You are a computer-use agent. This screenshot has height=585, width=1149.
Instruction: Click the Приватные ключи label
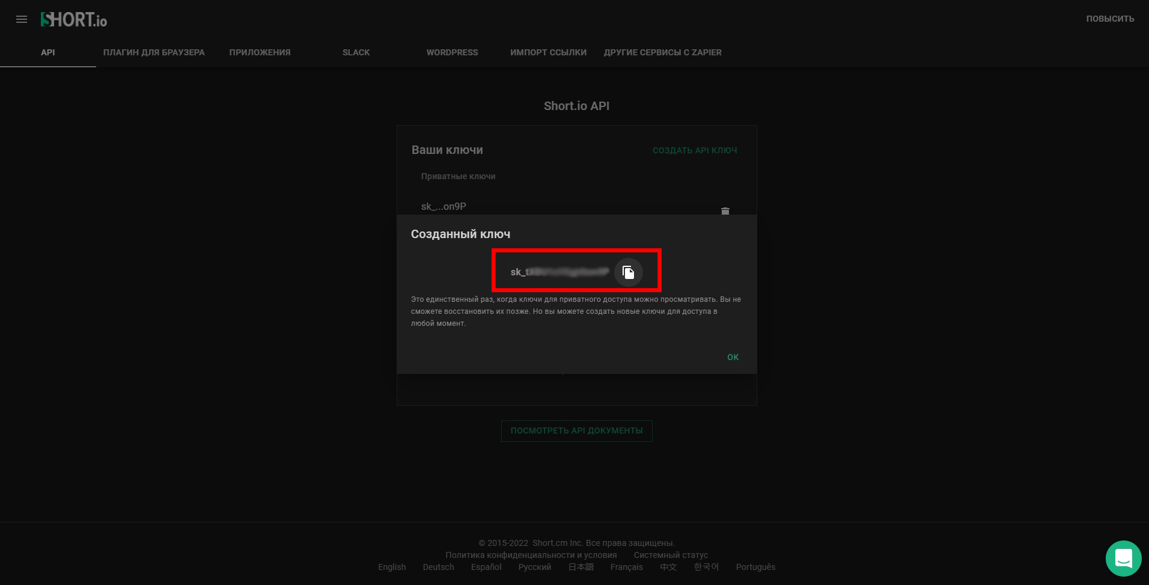point(458,176)
